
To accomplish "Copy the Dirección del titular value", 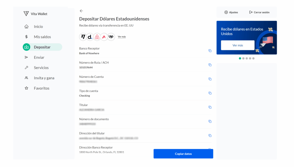I will pos(210,135).
